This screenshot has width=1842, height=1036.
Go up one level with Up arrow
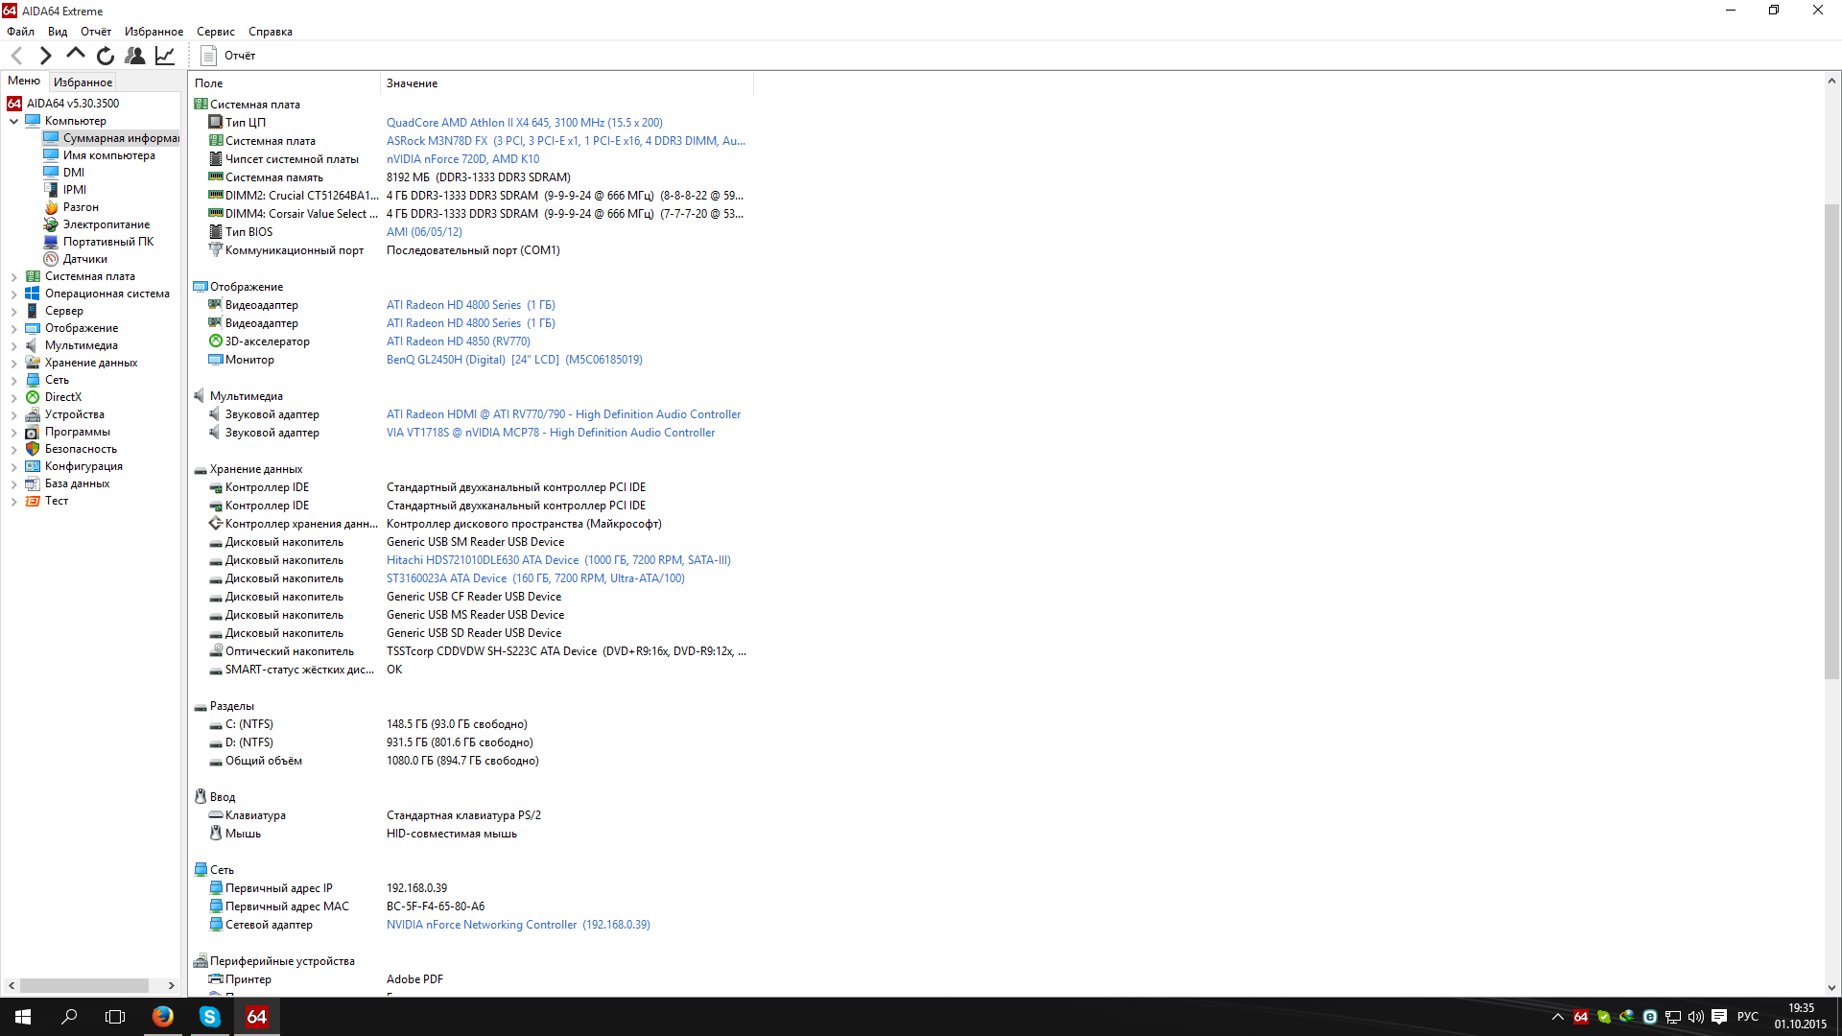click(x=75, y=55)
